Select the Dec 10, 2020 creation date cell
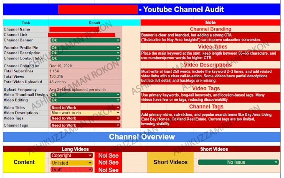 pos(85,66)
